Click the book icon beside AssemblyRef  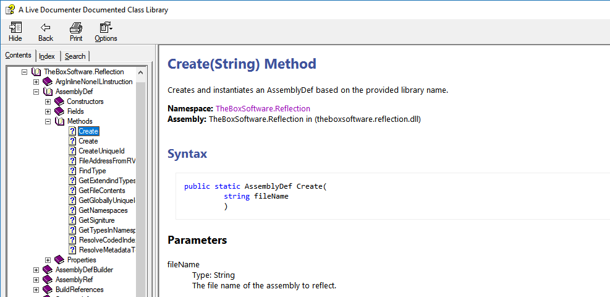[x=48, y=280]
